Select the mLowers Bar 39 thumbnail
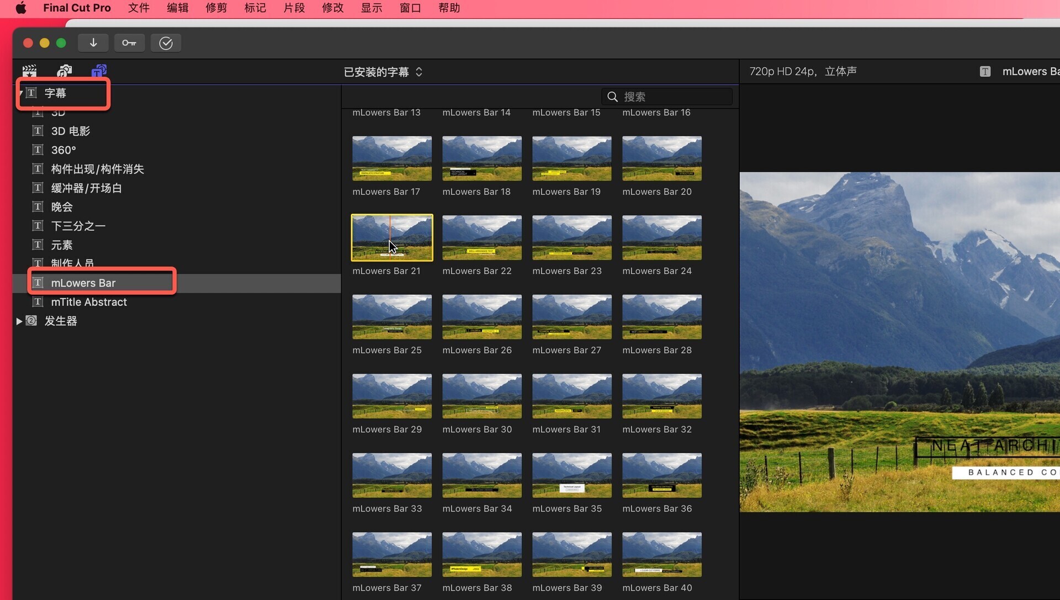Screen dimensions: 1060x600 coord(572,554)
